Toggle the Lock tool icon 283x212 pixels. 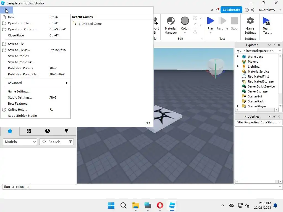pyautogui.click(x=195, y=25)
